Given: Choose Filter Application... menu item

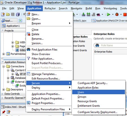Looking at the screenshot, I should 49,59.
